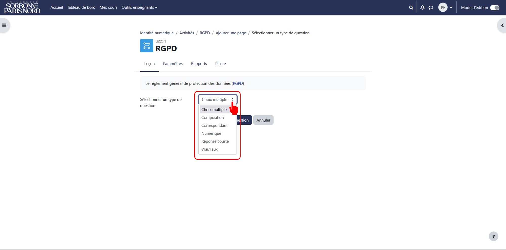Viewport: 506px width, 250px height.
Task: Click the PE user avatar
Action: [443, 8]
